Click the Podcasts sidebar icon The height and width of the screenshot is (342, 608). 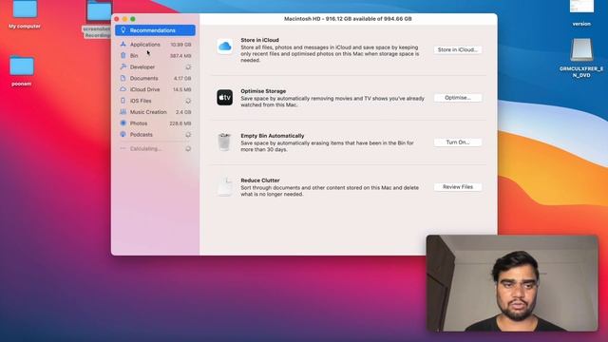tap(123, 134)
